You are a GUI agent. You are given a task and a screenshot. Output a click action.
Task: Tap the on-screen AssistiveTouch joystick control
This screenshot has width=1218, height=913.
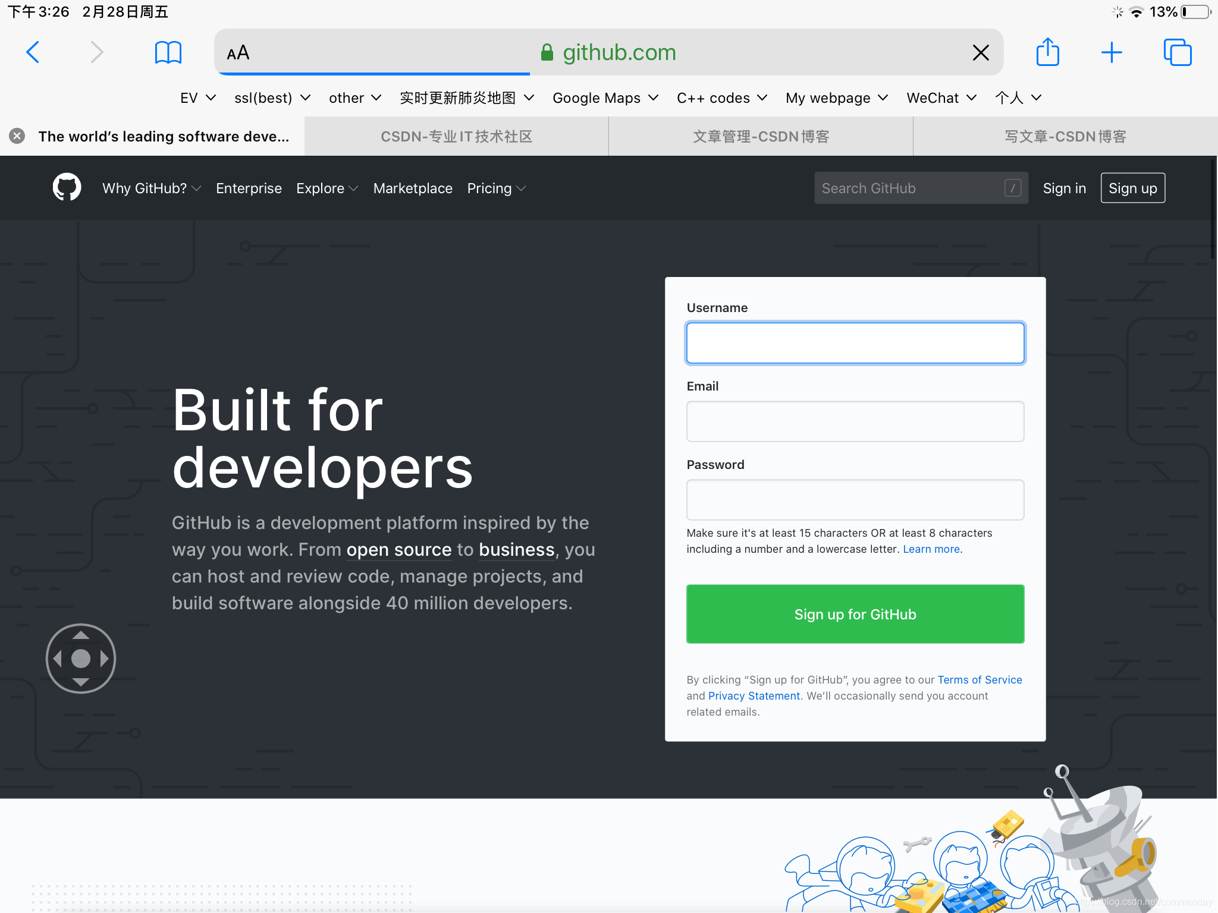81,658
